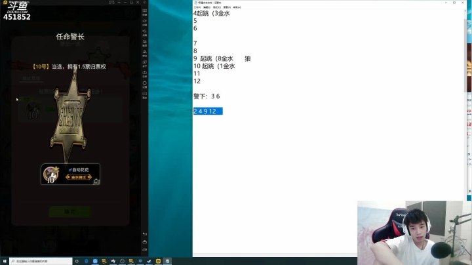Open Notepad Help menu
The width and height of the screenshot is (472, 265).
tap(237, 7)
